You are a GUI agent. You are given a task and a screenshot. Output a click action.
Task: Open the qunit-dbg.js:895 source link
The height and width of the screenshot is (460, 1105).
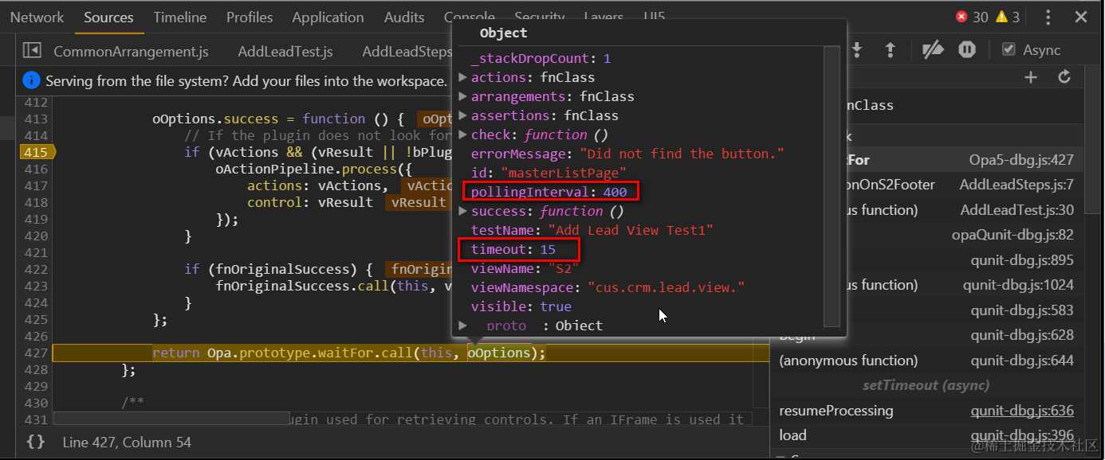click(x=1022, y=260)
